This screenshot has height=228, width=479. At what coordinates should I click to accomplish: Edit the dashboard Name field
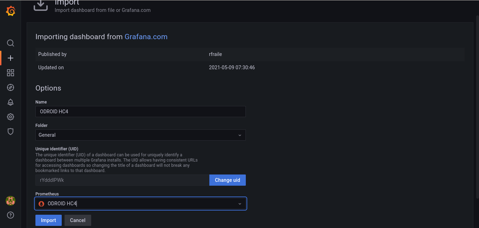point(141,112)
